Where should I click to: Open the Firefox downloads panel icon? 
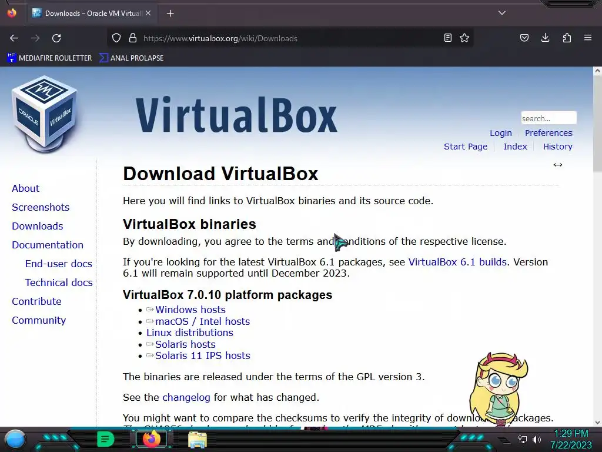tap(545, 38)
